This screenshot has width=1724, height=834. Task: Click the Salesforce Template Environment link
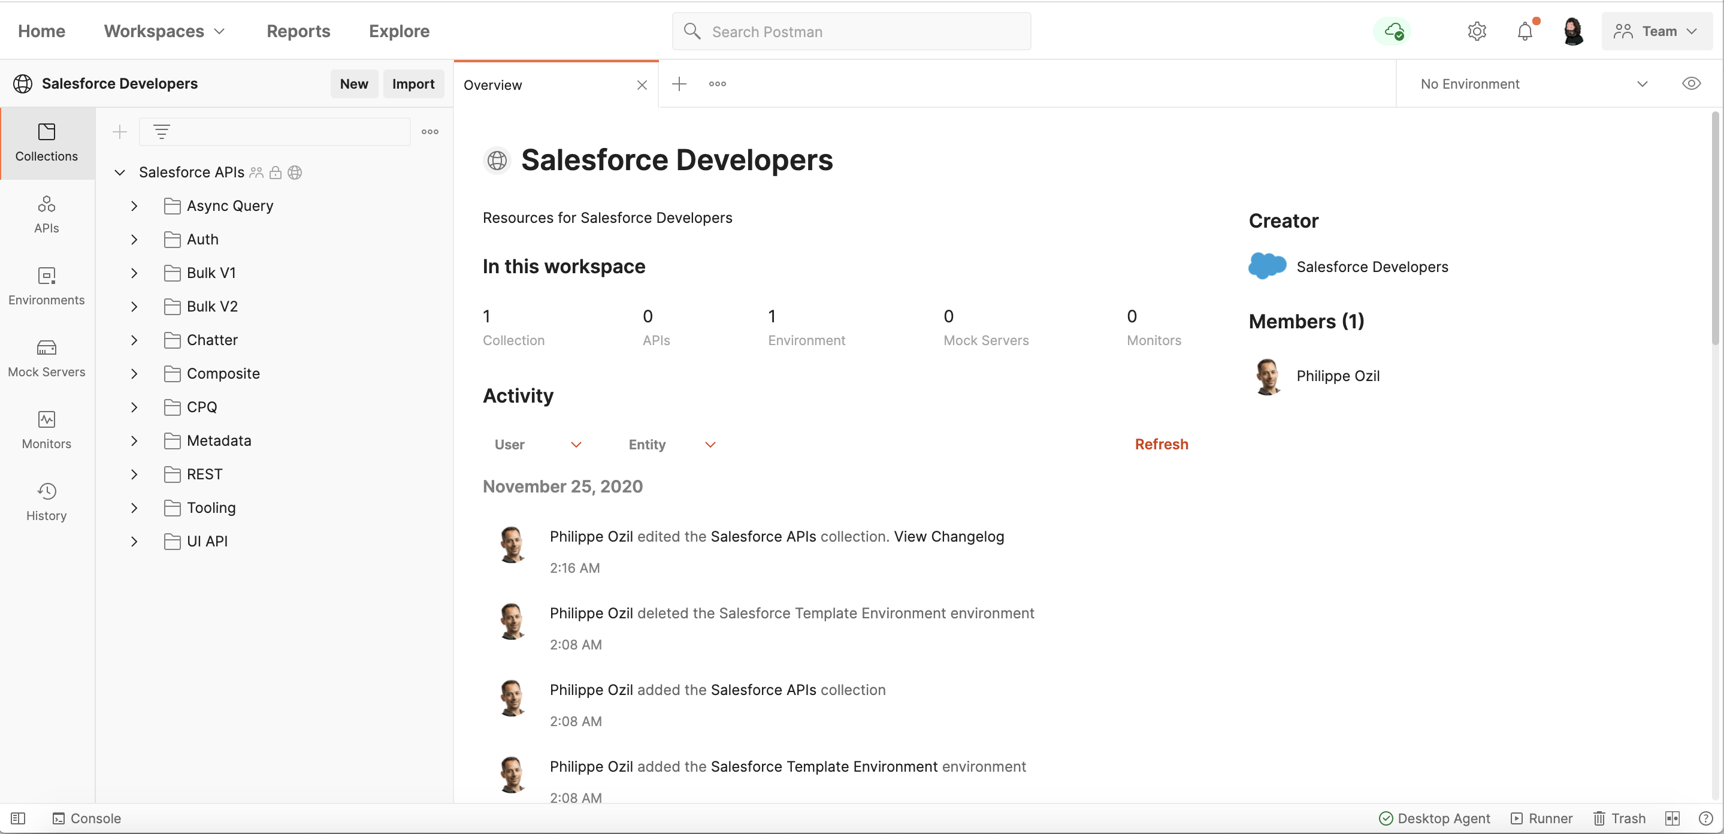[824, 767]
